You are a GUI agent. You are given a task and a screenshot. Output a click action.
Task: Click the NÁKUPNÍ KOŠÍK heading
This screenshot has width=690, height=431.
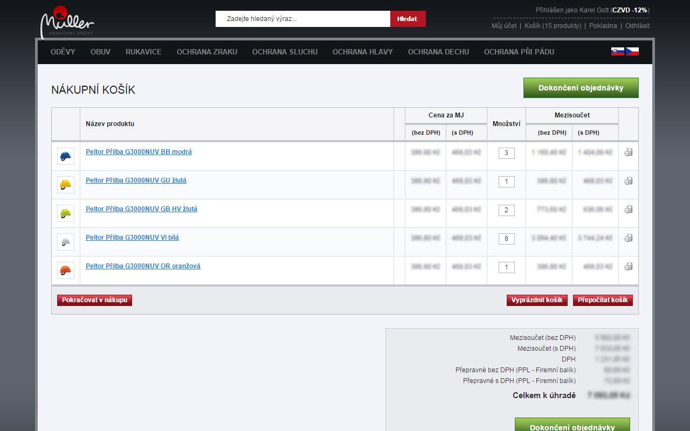pyautogui.click(x=93, y=90)
